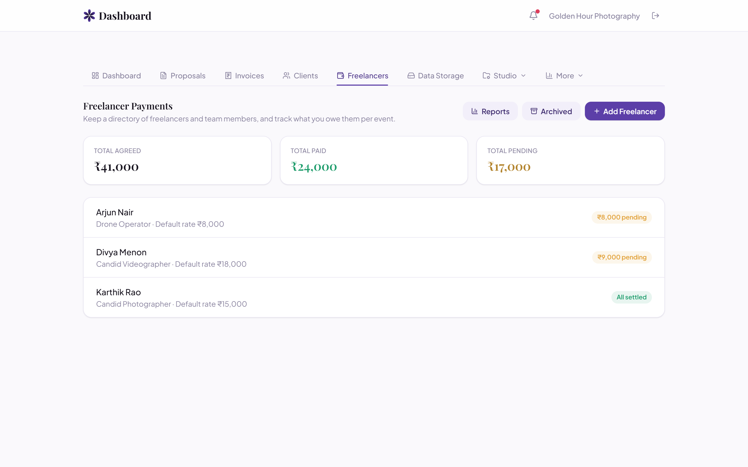Click the Studio folder icon
This screenshot has height=467, width=748.
coord(486,76)
